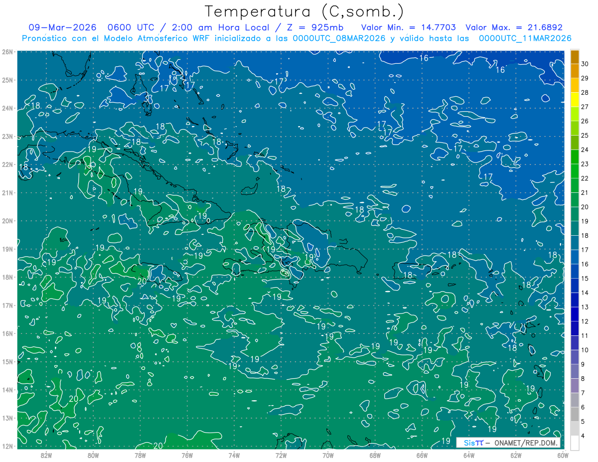
Task: Click the "26" value on the color scale
Action: click(585, 121)
